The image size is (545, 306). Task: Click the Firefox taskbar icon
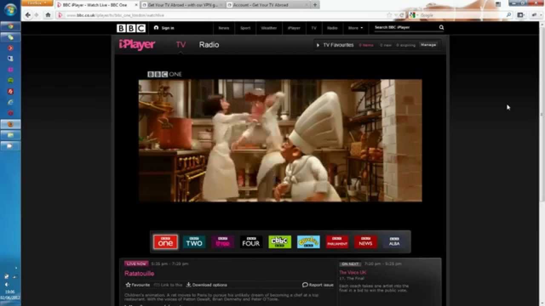click(x=11, y=124)
